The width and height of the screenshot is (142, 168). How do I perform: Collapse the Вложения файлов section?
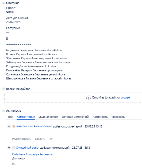click(x=3, y=89)
